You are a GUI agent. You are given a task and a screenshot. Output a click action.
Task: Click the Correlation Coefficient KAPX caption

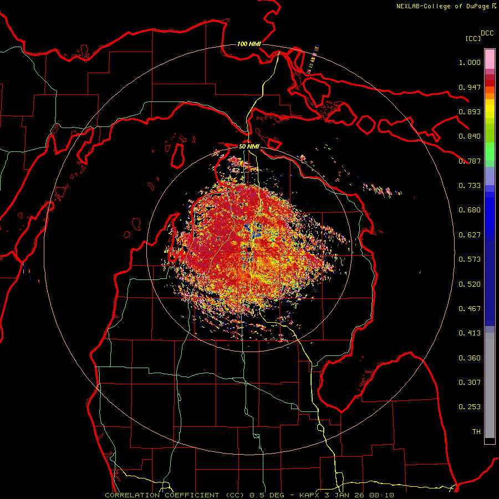[249, 495]
